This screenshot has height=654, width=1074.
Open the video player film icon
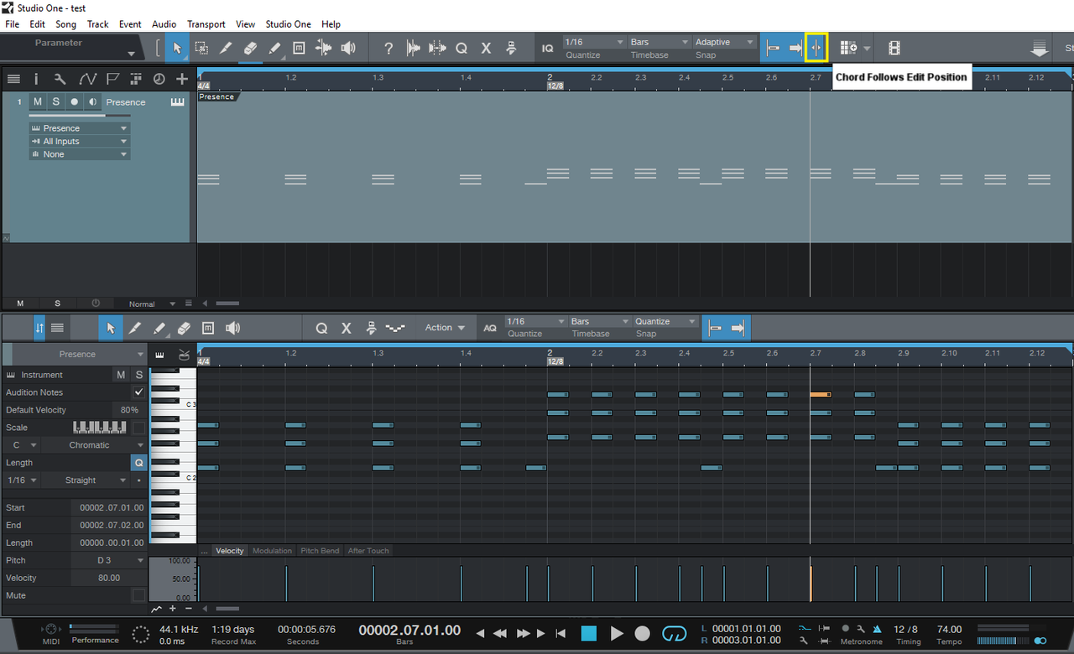(x=894, y=49)
